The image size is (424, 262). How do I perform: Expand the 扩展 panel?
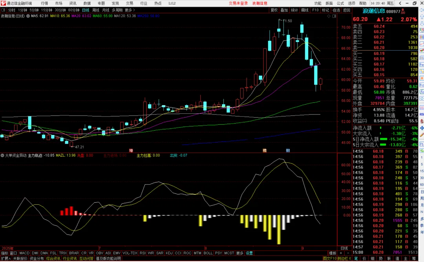[5, 258]
